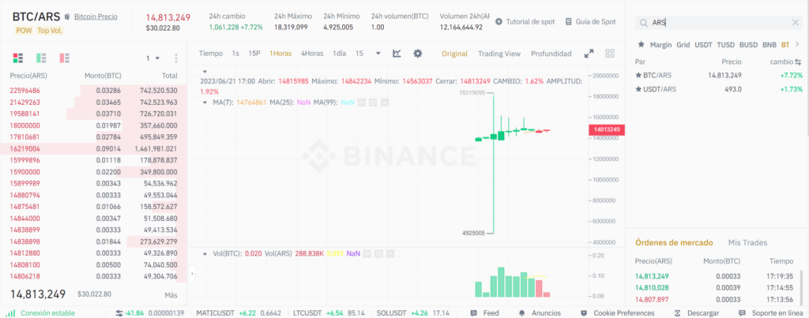Swap the cambio column display
This screenshot has width=809, height=318.
point(797,62)
